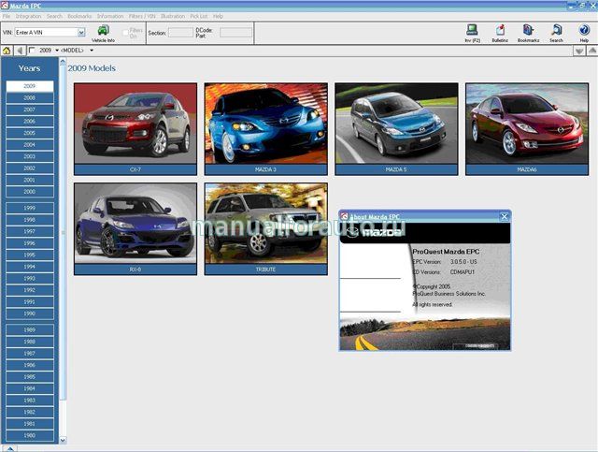
Task: Toggle the checkbox beside 2009 breadcrumb
Action: (32, 50)
